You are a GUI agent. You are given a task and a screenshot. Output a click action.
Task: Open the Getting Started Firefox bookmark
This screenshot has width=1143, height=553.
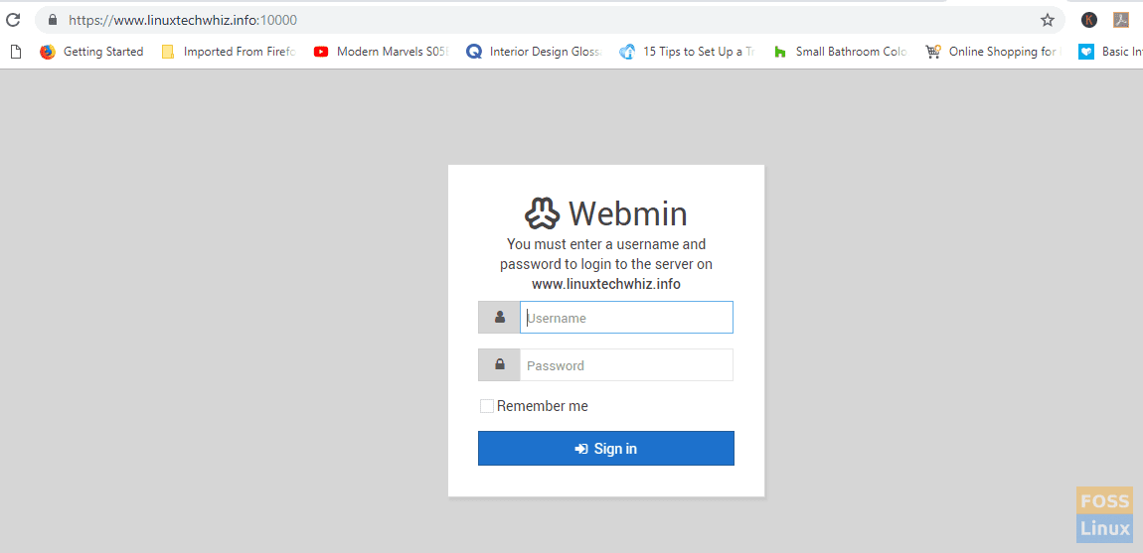point(91,52)
